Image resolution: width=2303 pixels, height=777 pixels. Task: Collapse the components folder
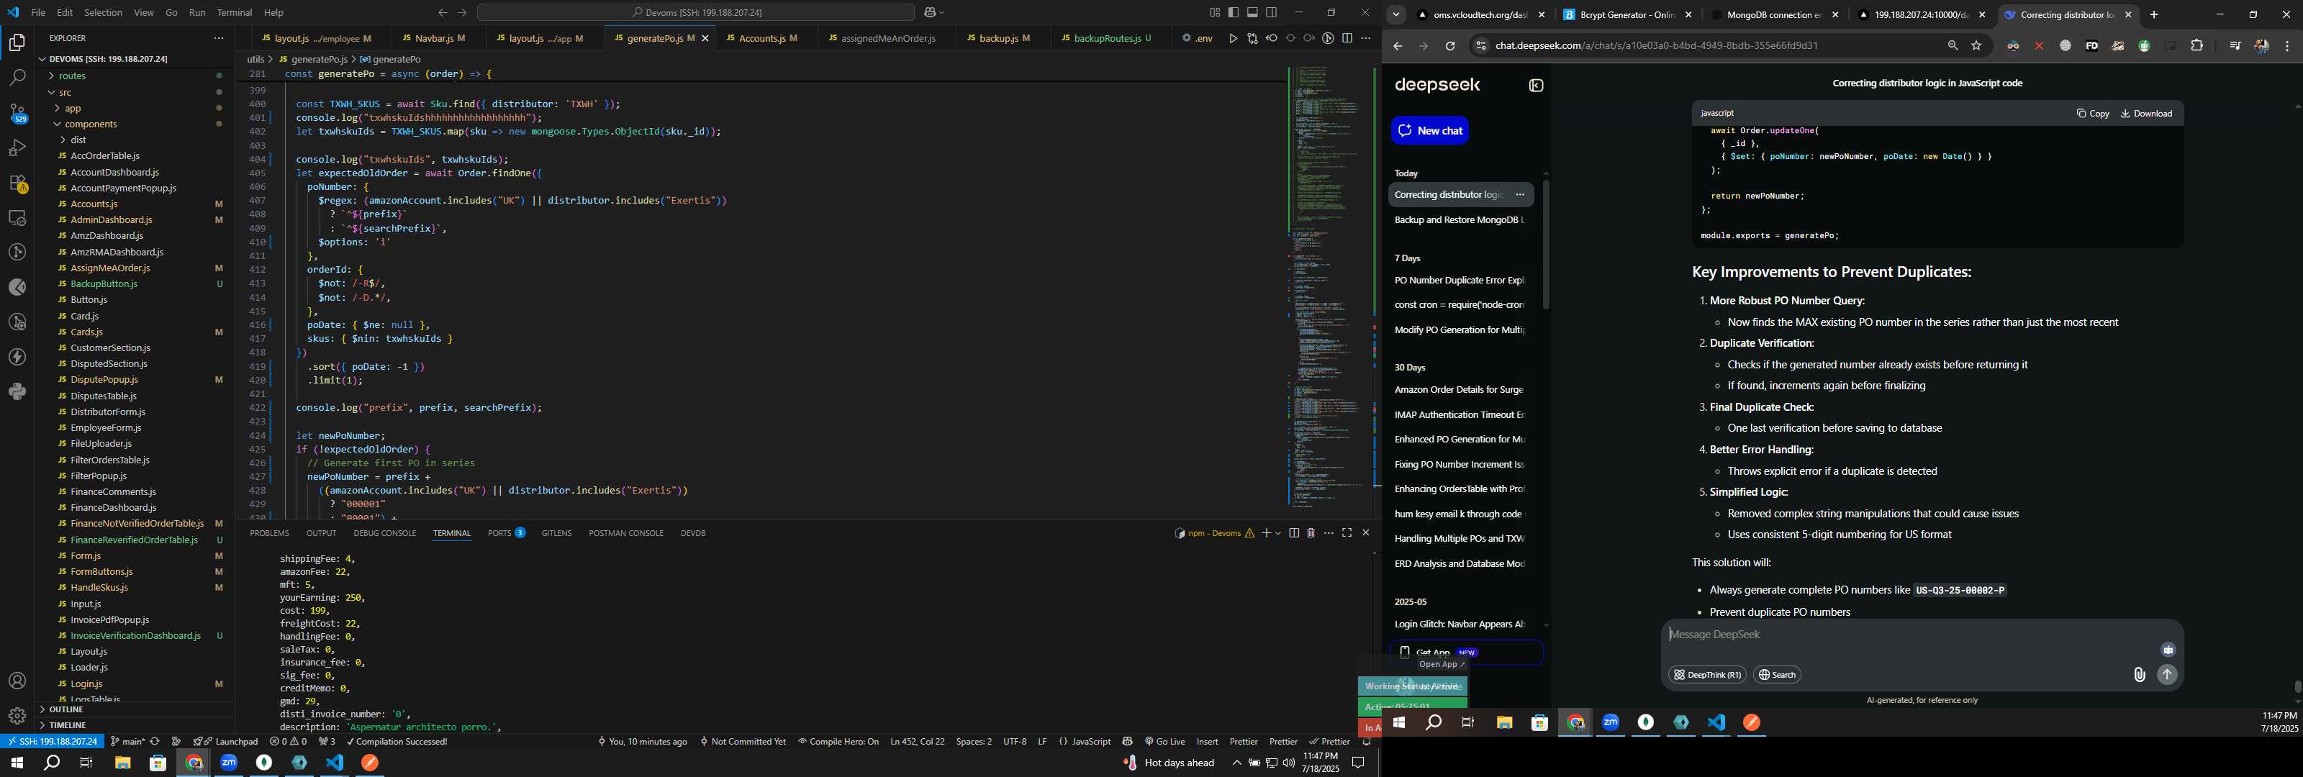click(90, 124)
